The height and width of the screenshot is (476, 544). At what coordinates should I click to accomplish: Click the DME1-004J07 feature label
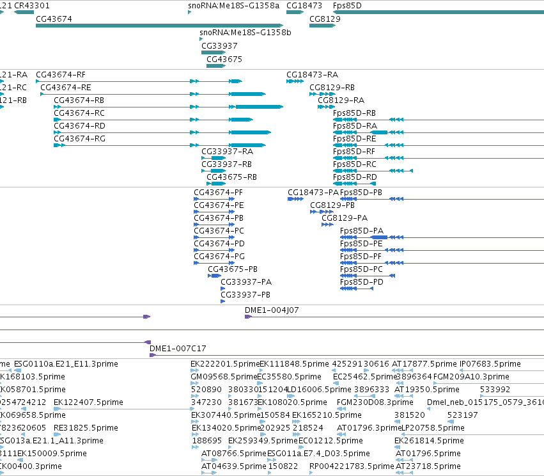point(272,310)
